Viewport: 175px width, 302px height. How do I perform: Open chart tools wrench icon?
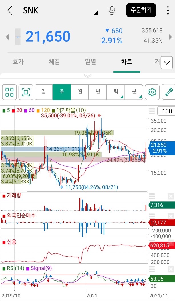[169, 92]
